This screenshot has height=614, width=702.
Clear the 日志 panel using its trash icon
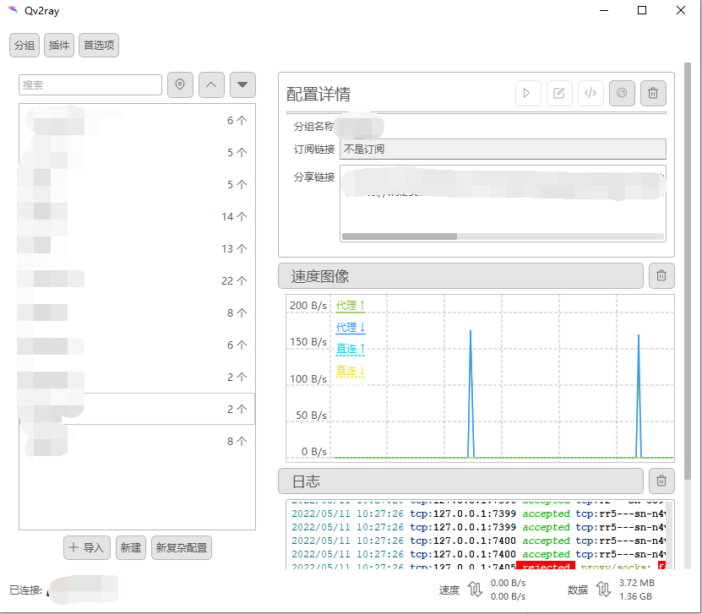point(661,481)
